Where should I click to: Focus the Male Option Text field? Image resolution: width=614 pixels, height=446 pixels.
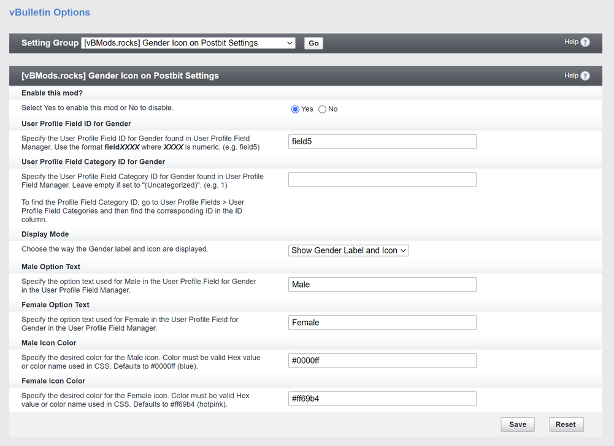pyautogui.click(x=383, y=285)
